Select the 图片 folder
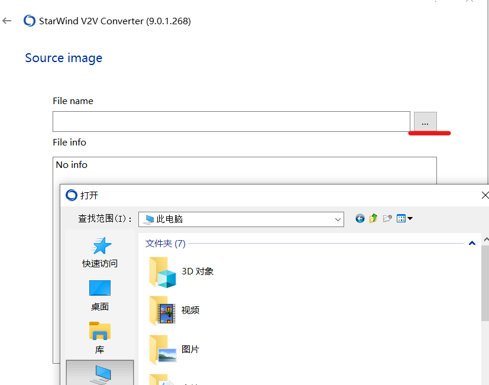 (x=174, y=350)
